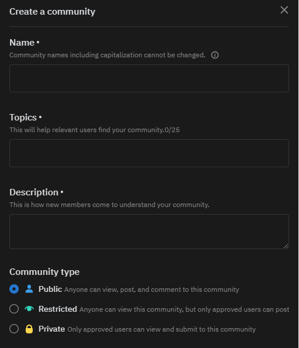The height and width of the screenshot is (348, 299).
Task: Click the 0/25 topics character counter
Action: [x=172, y=130]
